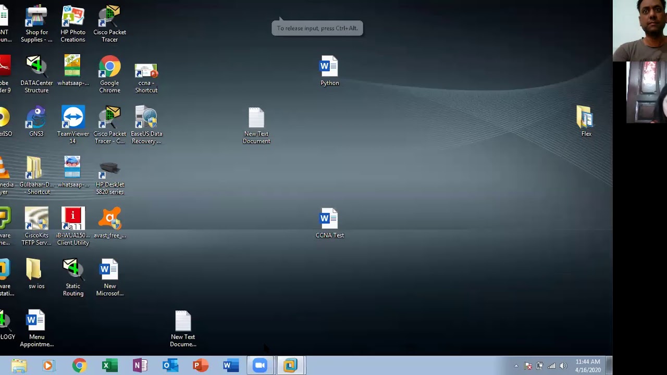The image size is (667, 375).
Task: Select the Static Routing shortcut icon
Action: pyautogui.click(x=73, y=278)
